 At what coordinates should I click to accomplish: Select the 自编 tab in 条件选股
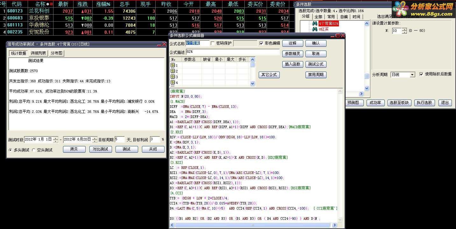[x=344, y=17]
